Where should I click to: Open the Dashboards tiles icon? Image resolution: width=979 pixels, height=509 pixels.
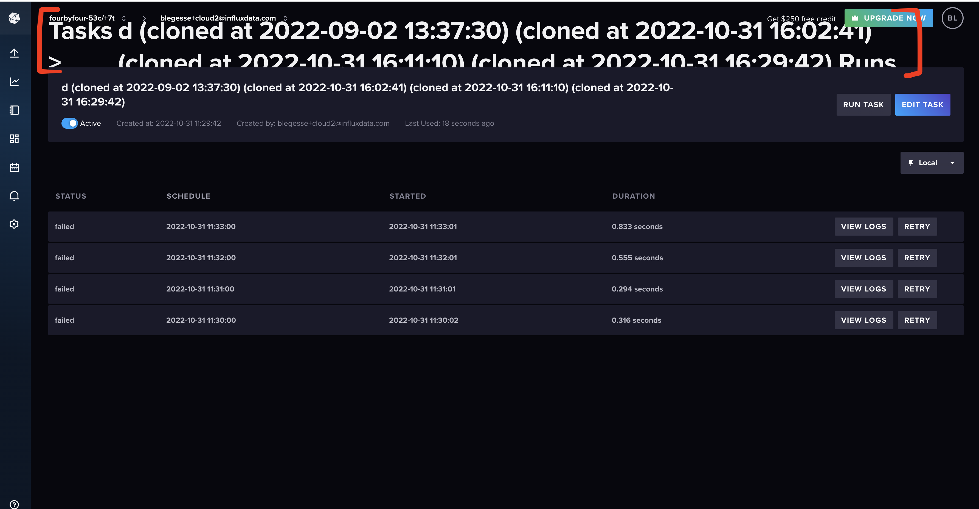point(15,139)
